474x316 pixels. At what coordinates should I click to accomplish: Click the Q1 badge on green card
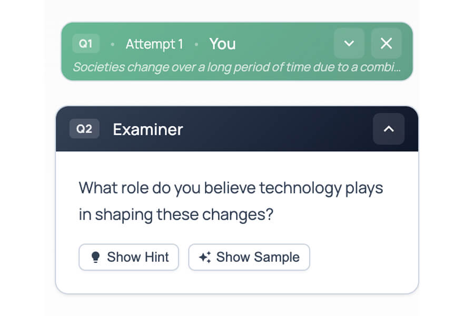(x=85, y=44)
